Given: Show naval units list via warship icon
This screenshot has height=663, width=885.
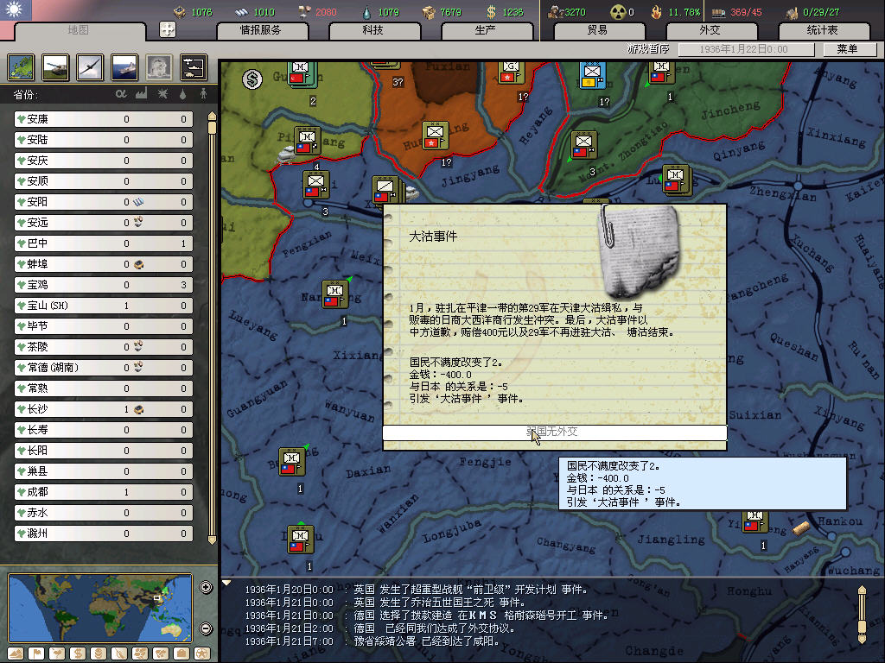Looking at the screenshot, I should click(x=124, y=67).
